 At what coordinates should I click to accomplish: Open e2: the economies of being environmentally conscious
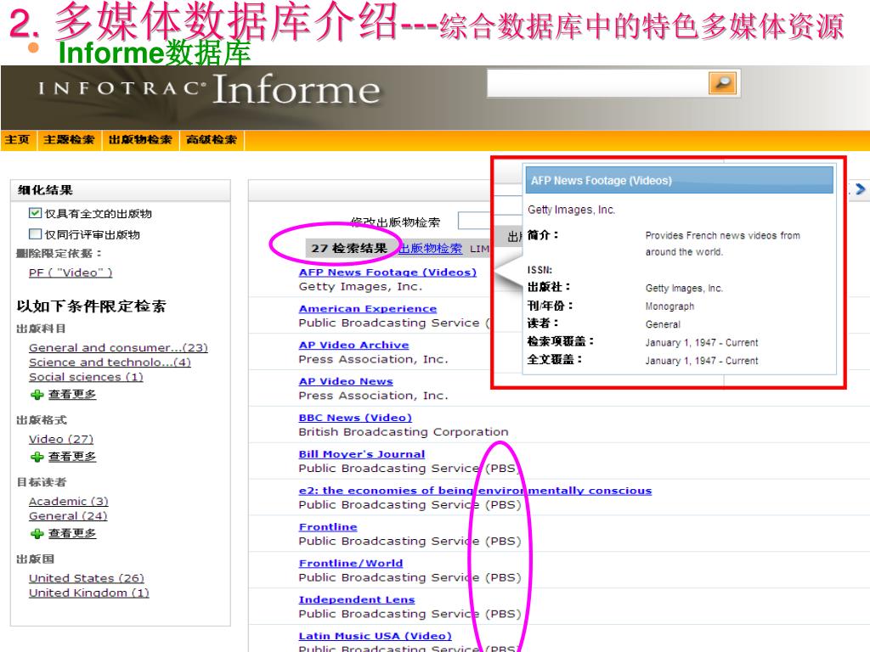pyautogui.click(x=475, y=491)
